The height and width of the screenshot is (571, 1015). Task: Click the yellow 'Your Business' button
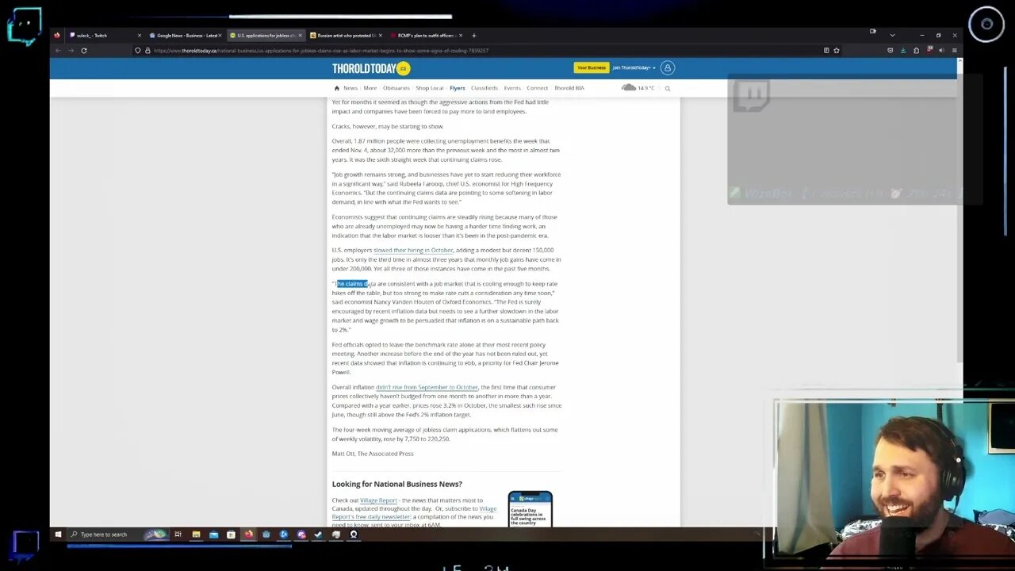pyautogui.click(x=591, y=67)
